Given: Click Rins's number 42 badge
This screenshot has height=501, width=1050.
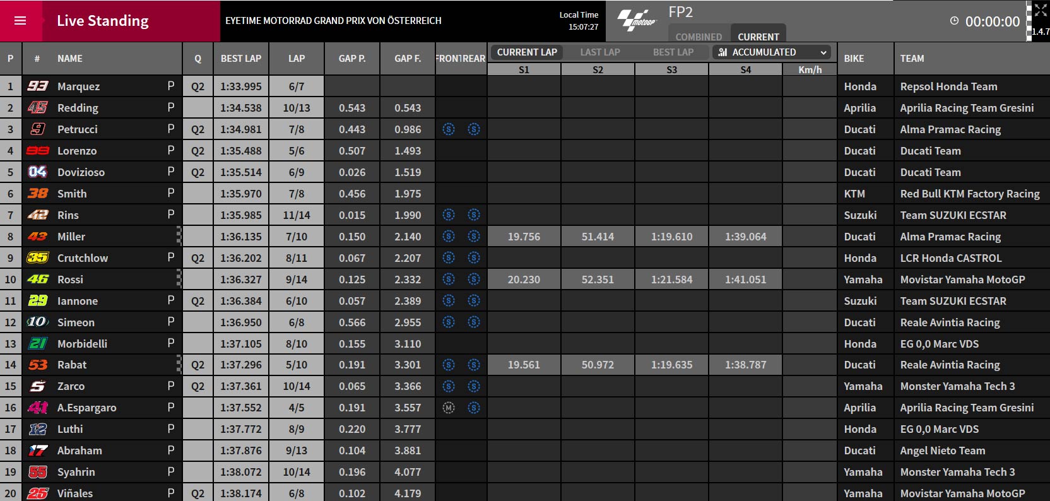Looking at the screenshot, I should [x=38, y=215].
